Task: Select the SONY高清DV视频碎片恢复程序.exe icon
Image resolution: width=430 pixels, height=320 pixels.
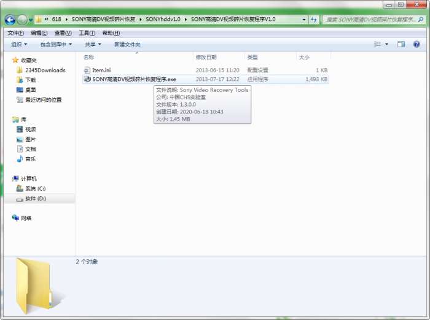Action: click(87, 79)
